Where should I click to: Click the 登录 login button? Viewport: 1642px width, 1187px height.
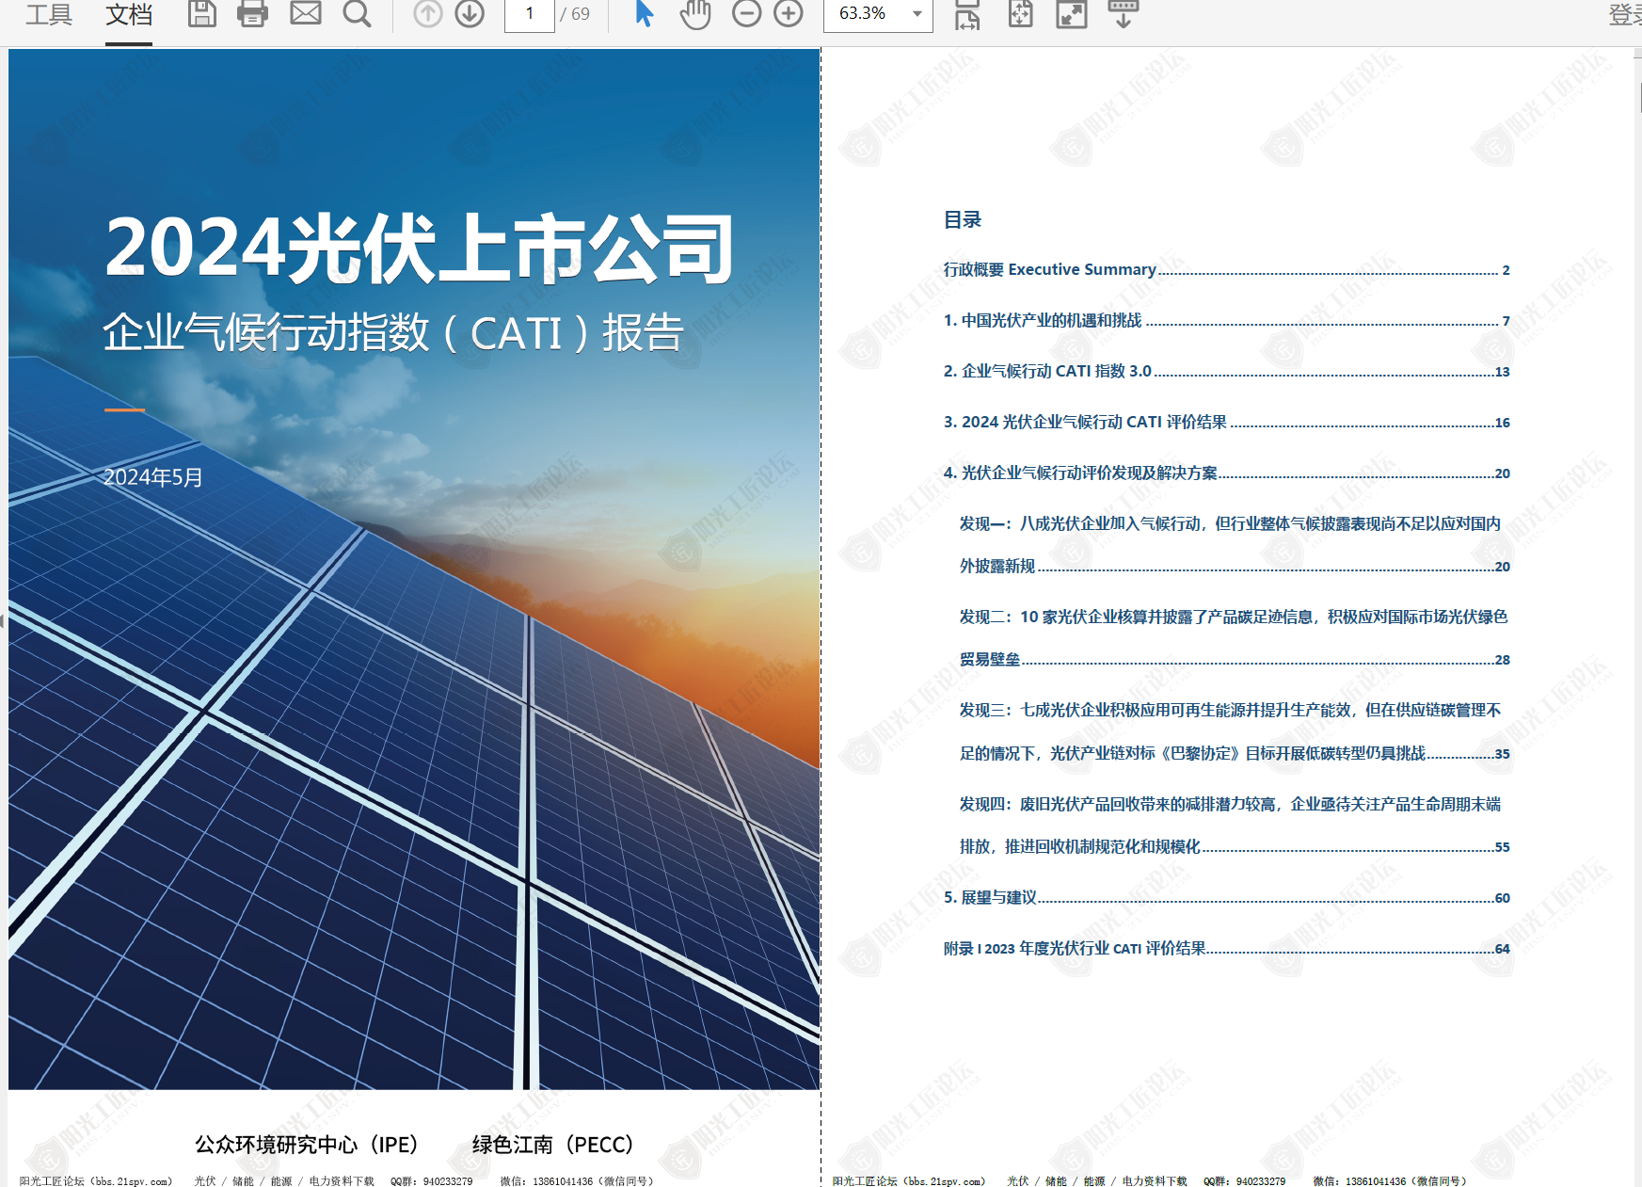tap(1626, 14)
